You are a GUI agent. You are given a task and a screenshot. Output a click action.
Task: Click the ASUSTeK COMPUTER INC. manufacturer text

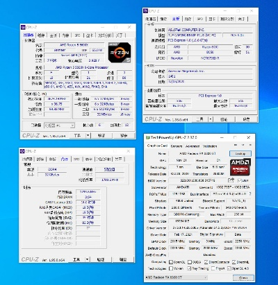click(186, 30)
